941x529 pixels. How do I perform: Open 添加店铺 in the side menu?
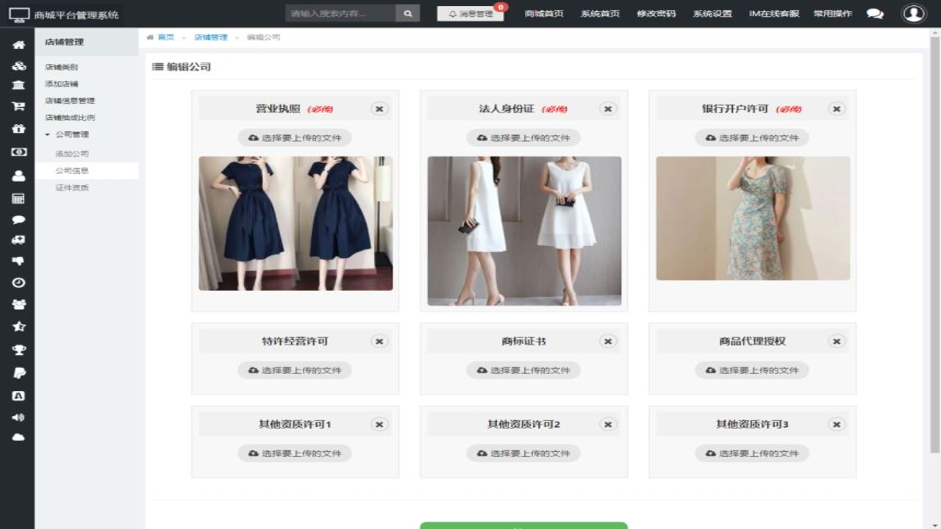pos(61,84)
